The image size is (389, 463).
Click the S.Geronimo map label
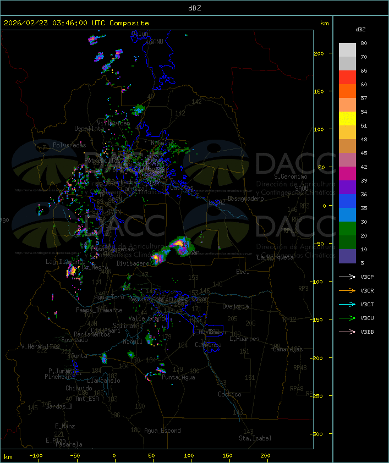tap(291, 177)
